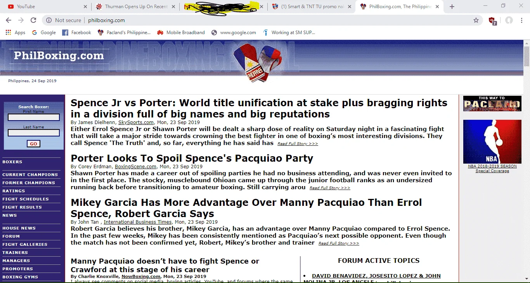Open the NowBoxing.com source link
Viewport: 530px width, 283px height.
point(141,276)
